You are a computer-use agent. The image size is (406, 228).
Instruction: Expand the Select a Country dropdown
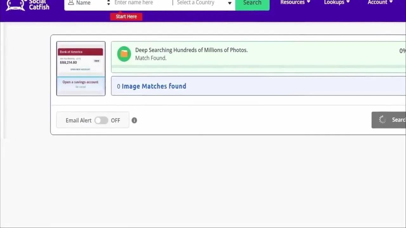point(204,3)
